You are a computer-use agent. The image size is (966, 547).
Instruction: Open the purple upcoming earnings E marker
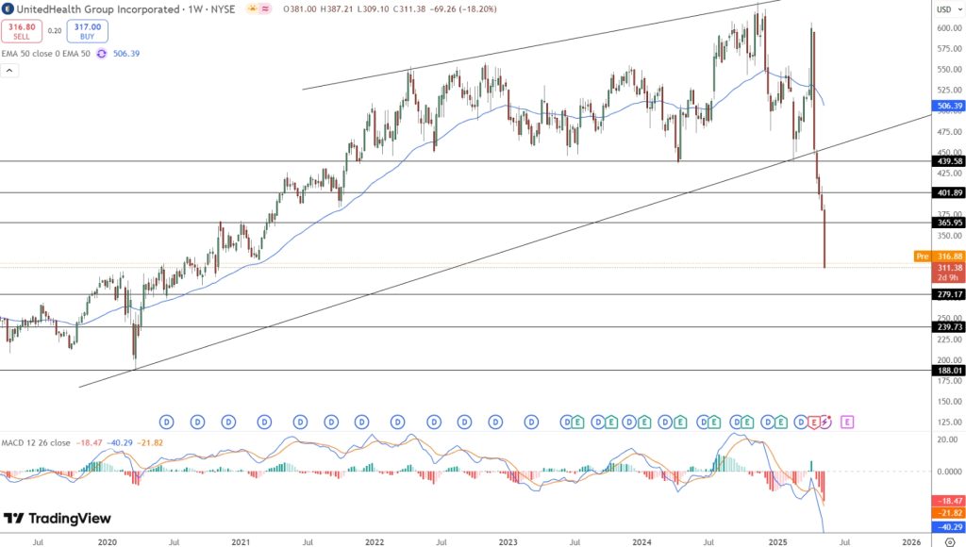(847, 422)
